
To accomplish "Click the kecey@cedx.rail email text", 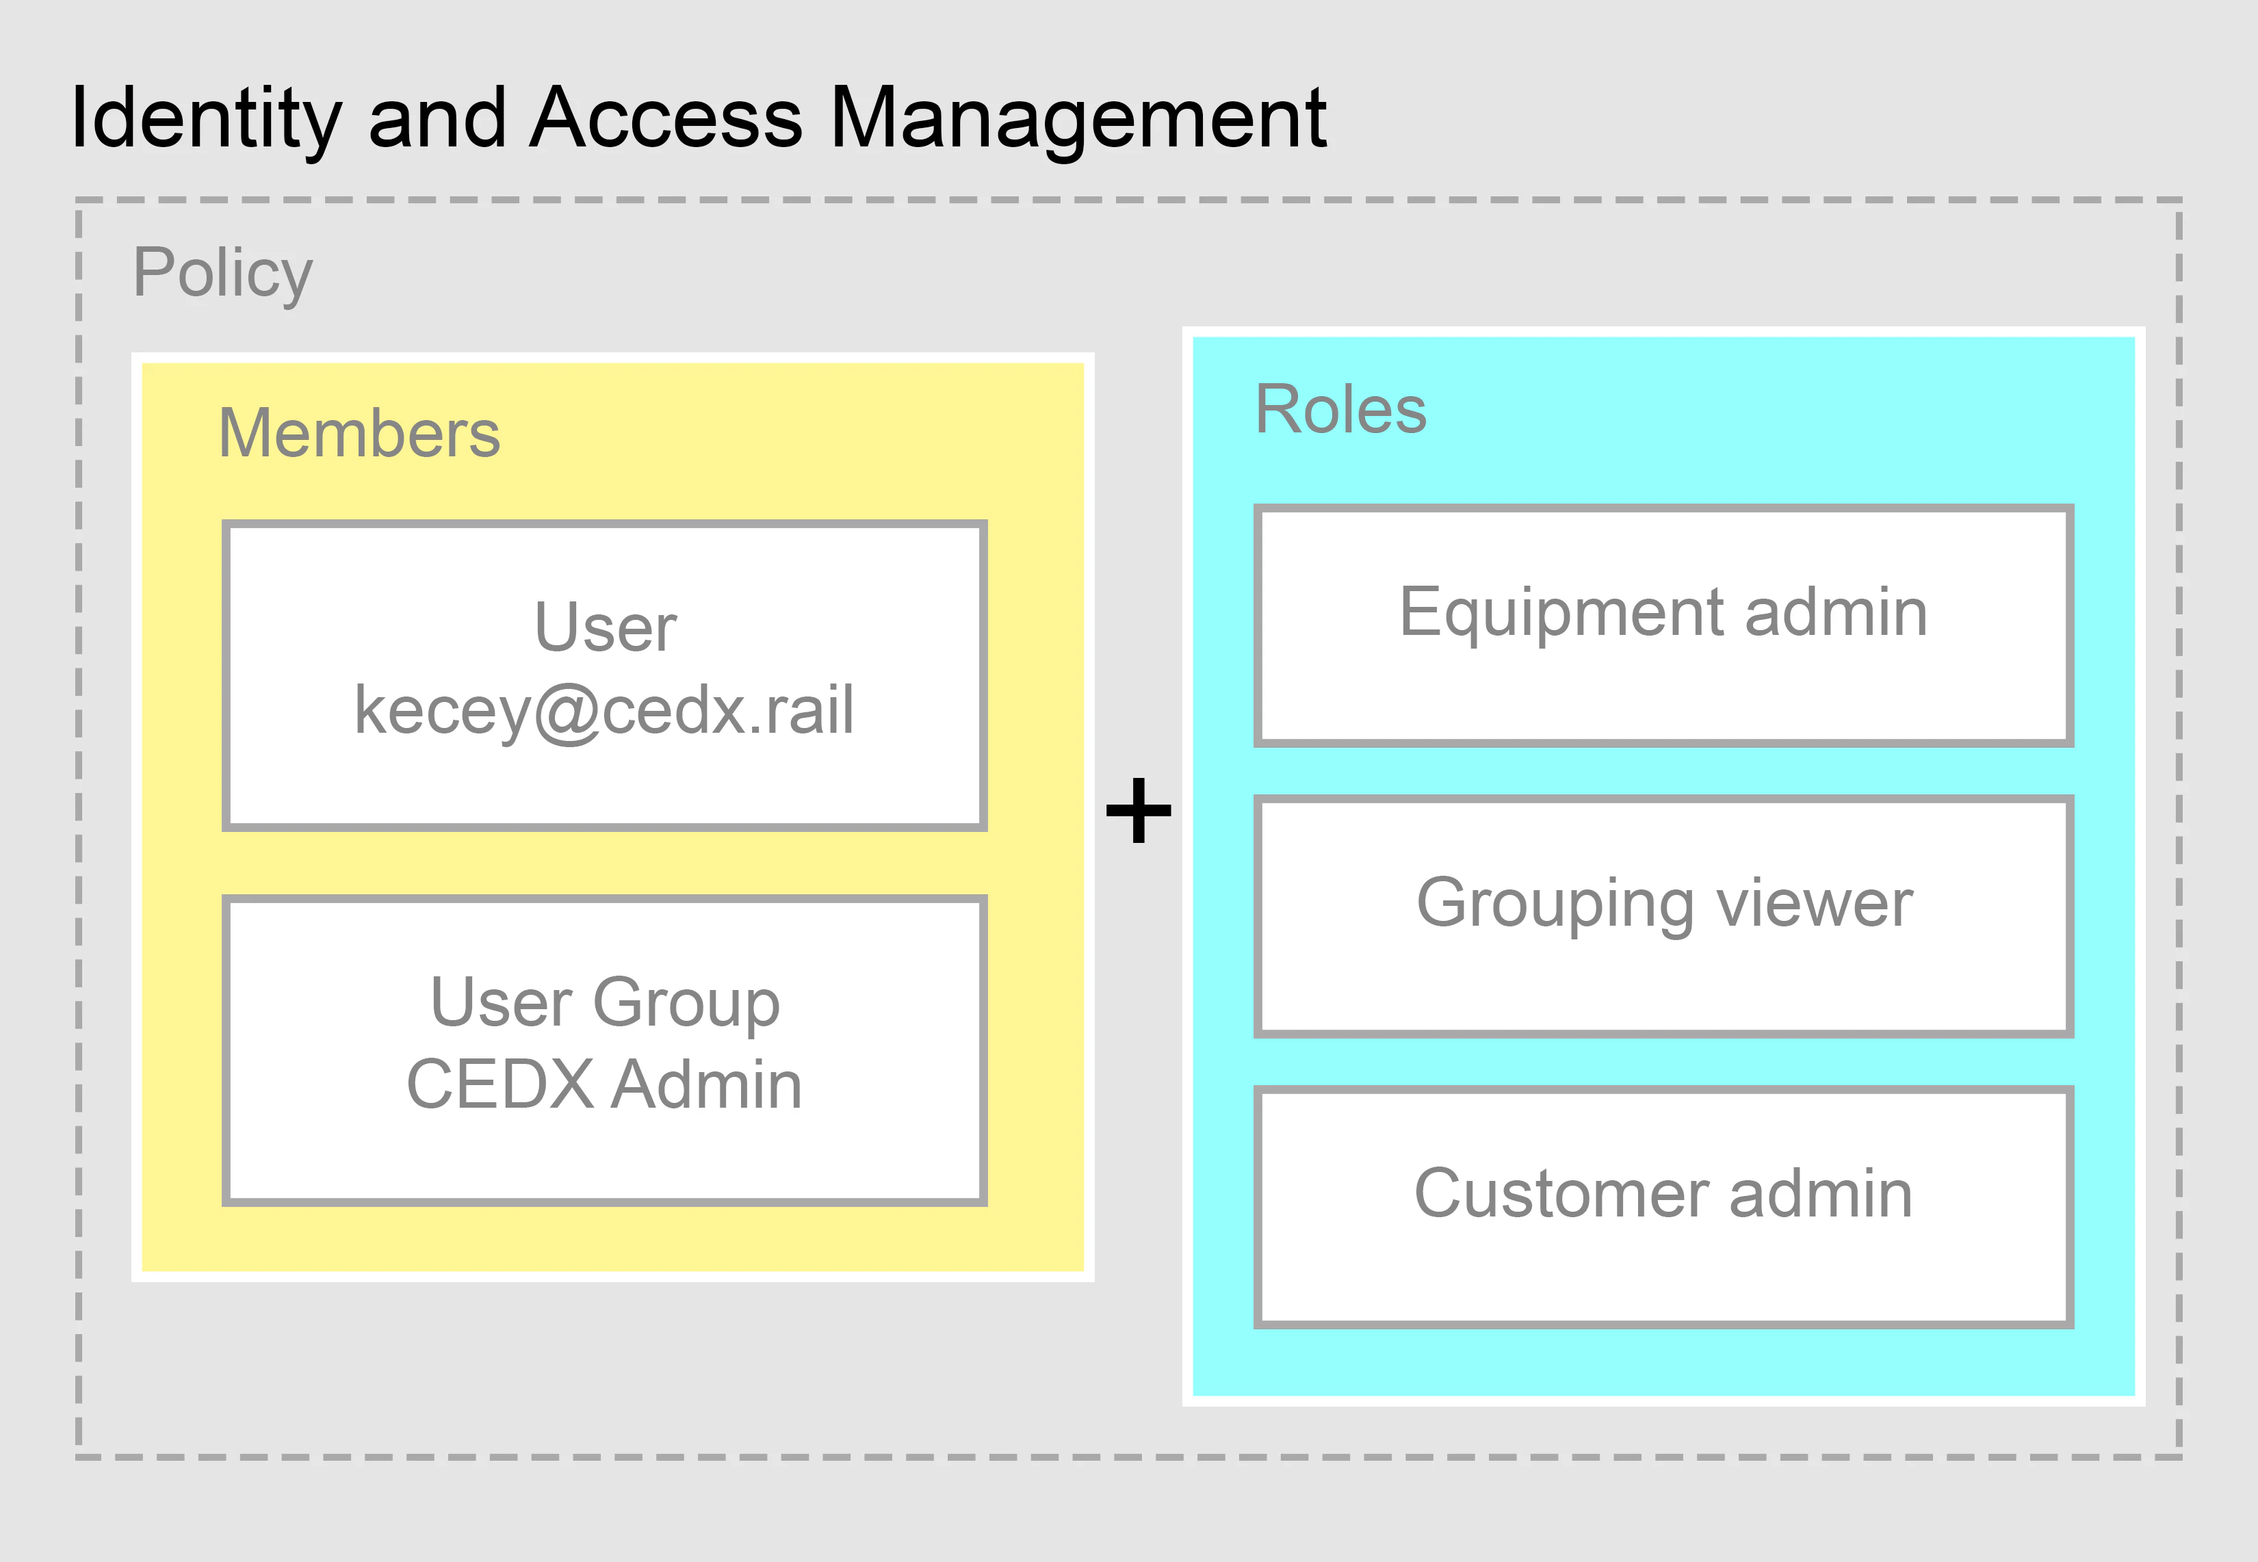I will [604, 711].
